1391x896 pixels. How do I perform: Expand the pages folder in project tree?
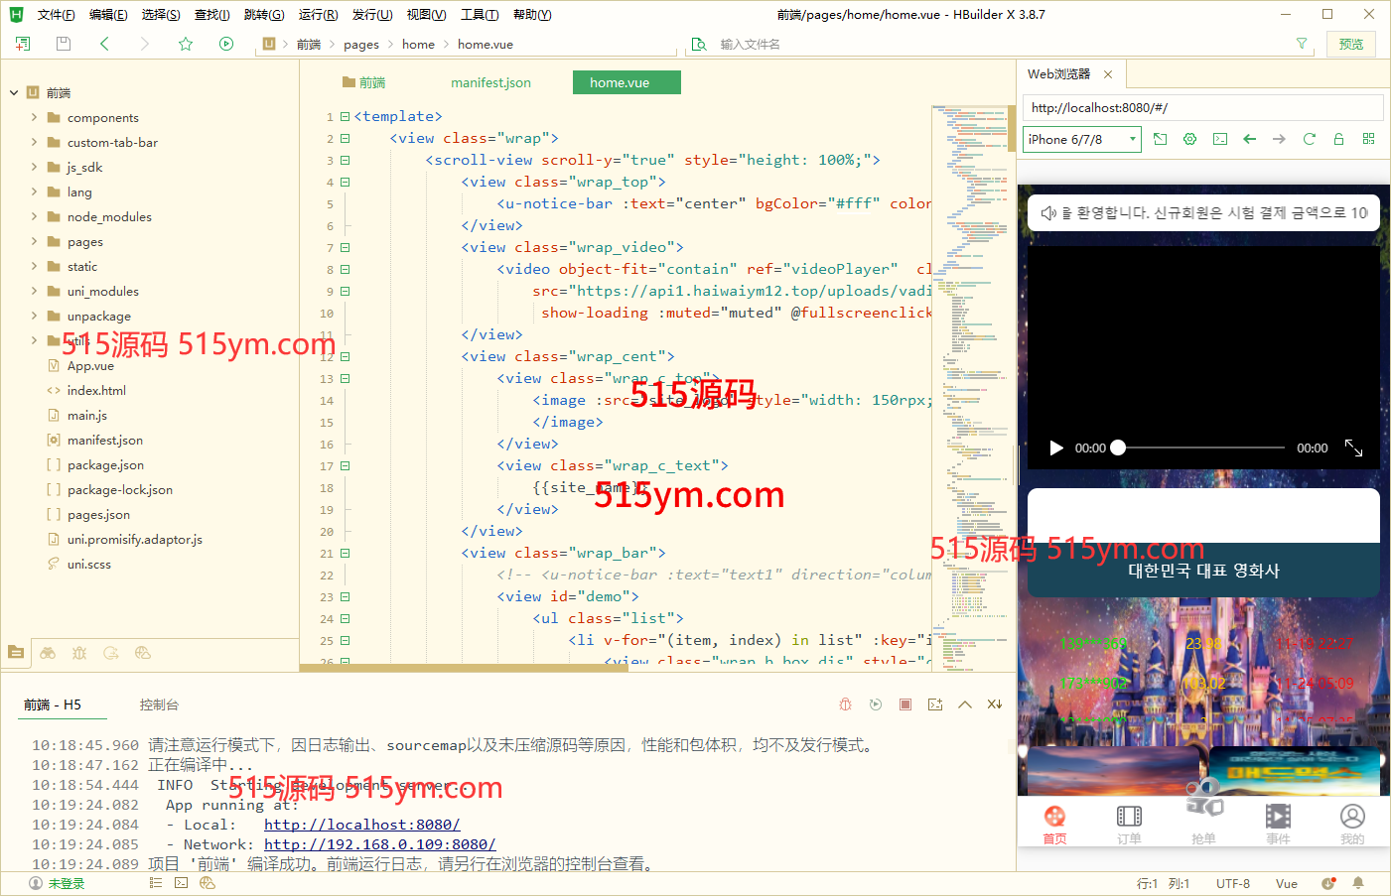34,241
